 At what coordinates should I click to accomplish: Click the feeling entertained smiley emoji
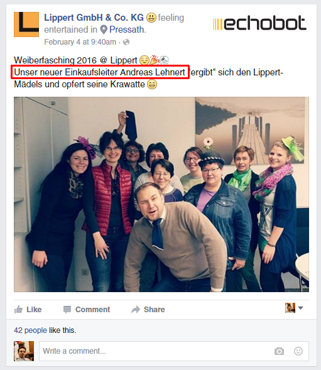coord(151,18)
